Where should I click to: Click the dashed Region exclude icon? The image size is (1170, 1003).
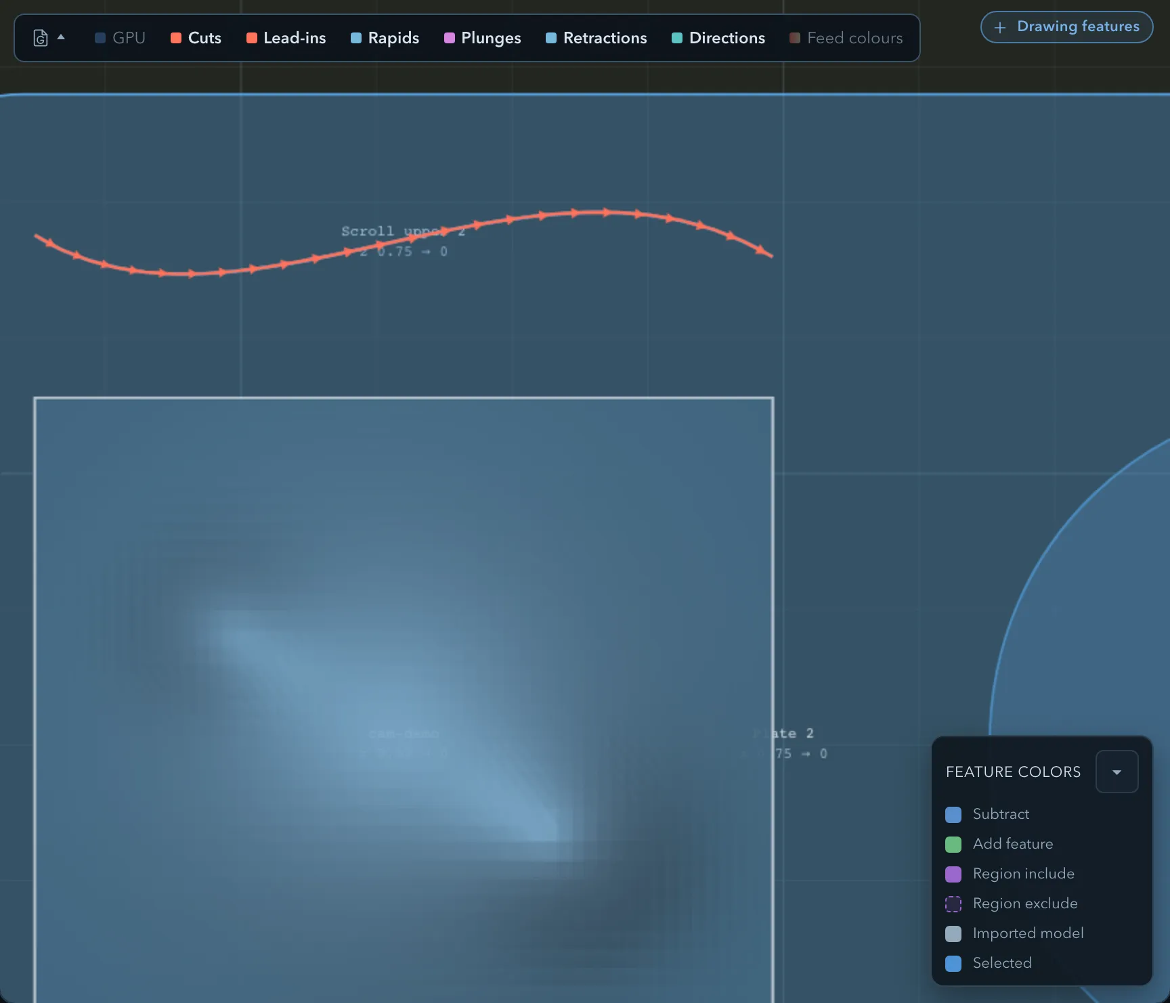tap(953, 904)
